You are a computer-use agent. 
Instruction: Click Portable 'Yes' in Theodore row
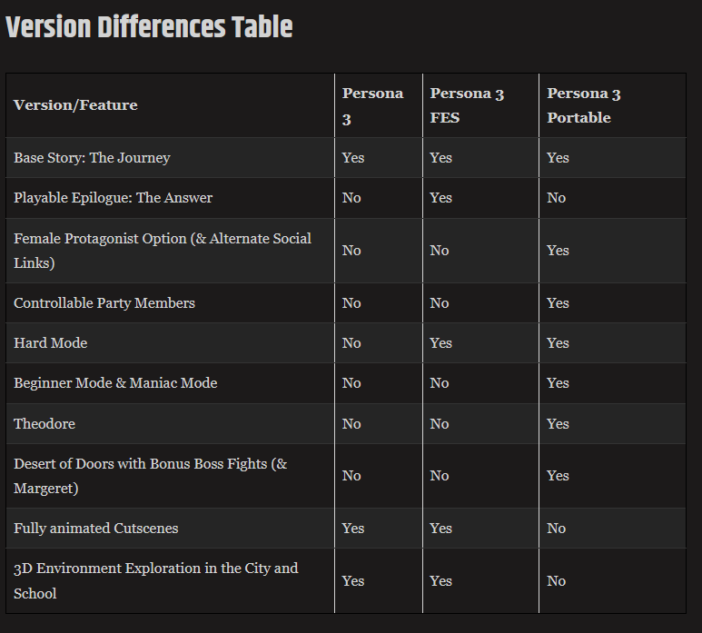558,424
